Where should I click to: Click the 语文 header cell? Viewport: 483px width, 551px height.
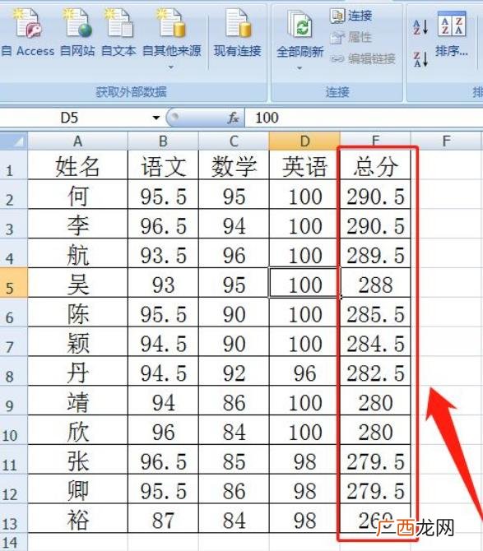[163, 165]
